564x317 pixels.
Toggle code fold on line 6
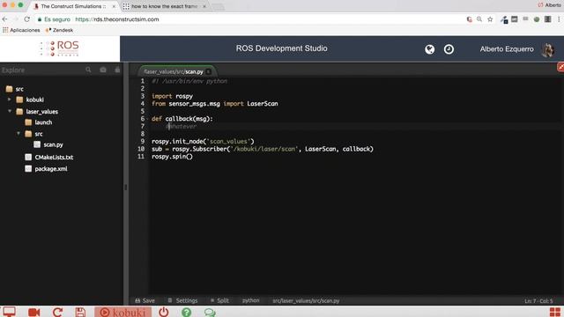tap(147, 119)
